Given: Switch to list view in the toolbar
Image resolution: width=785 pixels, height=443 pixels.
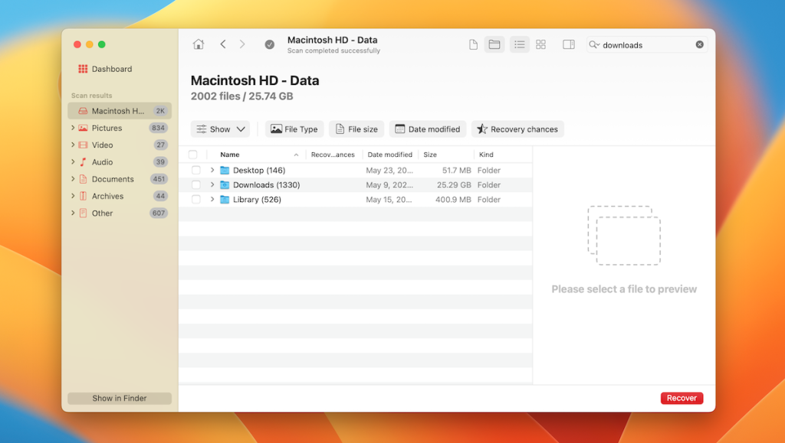Looking at the screenshot, I should coord(519,44).
